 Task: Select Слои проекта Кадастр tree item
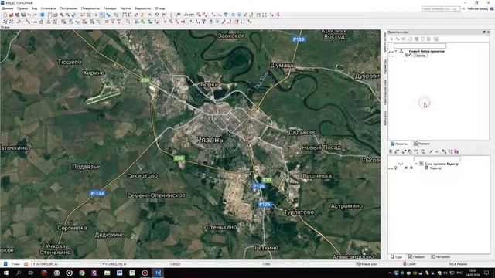point(442,164)
